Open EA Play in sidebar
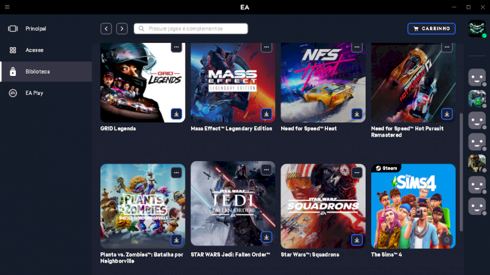This screenshot has width=490, height=275. (x=46, y=93)
